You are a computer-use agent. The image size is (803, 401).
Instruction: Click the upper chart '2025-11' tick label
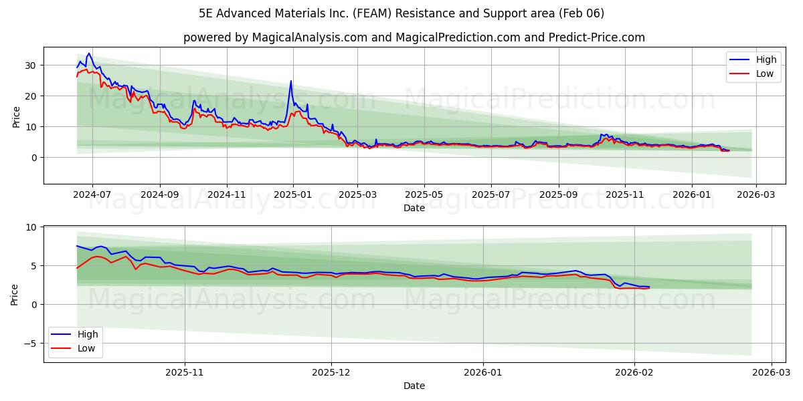pyautogui.click(x=625, y=194)
